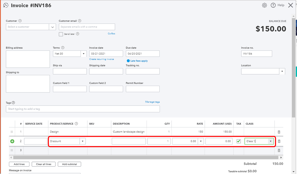The image size is (297, 174).
Task: Click the recent invoices history icon
Action: coord(6,5)
